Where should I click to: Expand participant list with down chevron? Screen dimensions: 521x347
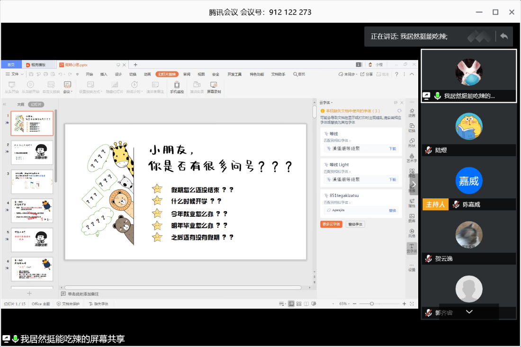[x=469, y=311]
